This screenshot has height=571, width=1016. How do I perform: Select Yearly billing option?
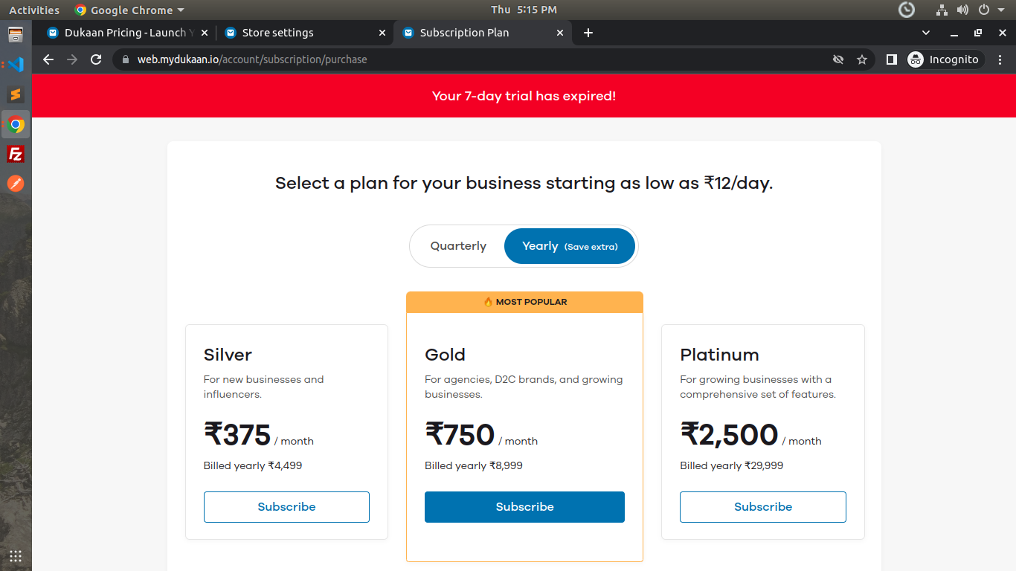570,246
